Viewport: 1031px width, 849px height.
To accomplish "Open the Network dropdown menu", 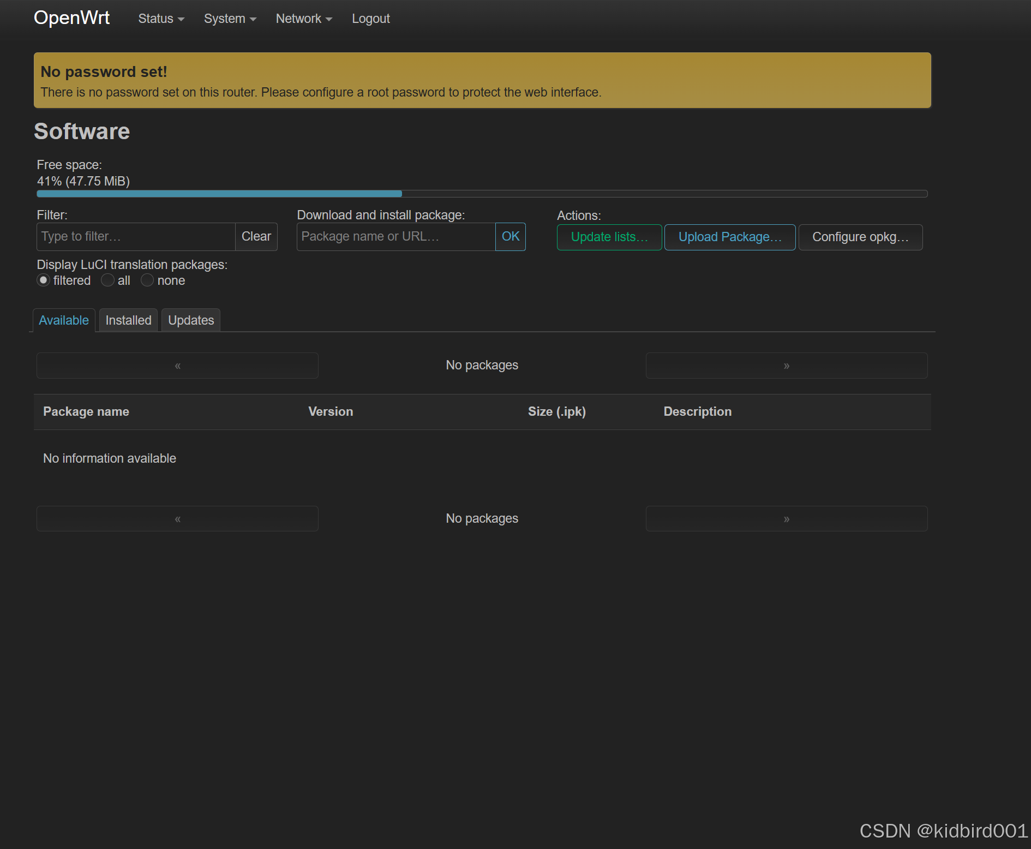I will 304,19.
